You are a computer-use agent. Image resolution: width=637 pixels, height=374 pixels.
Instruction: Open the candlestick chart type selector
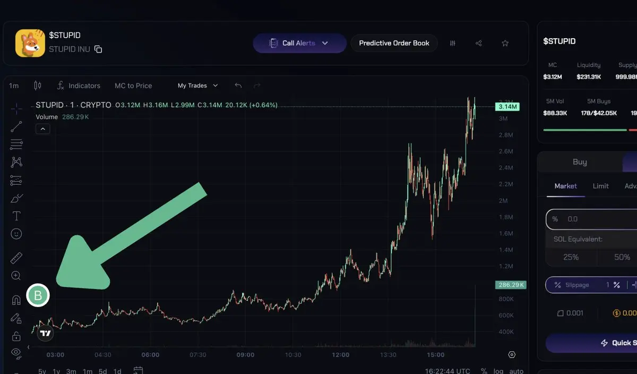pyautogui.click(x=37, y=86)
